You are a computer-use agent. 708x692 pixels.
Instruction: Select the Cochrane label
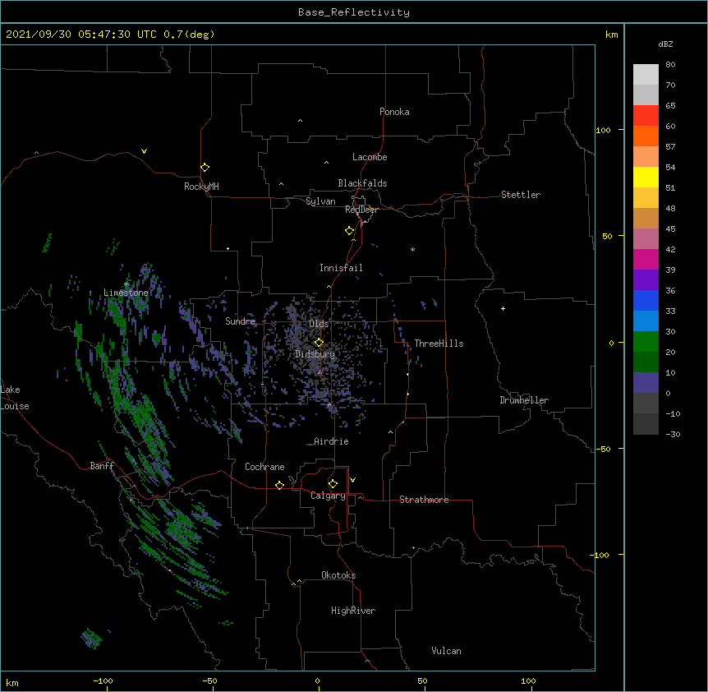[x=264, y=467]
